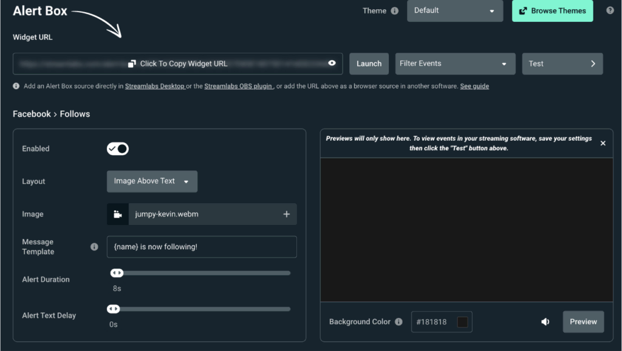622x351 pixels.
Task: Click the video file icon beside jumpy-kevin.webm
Action: click(117, 214)
